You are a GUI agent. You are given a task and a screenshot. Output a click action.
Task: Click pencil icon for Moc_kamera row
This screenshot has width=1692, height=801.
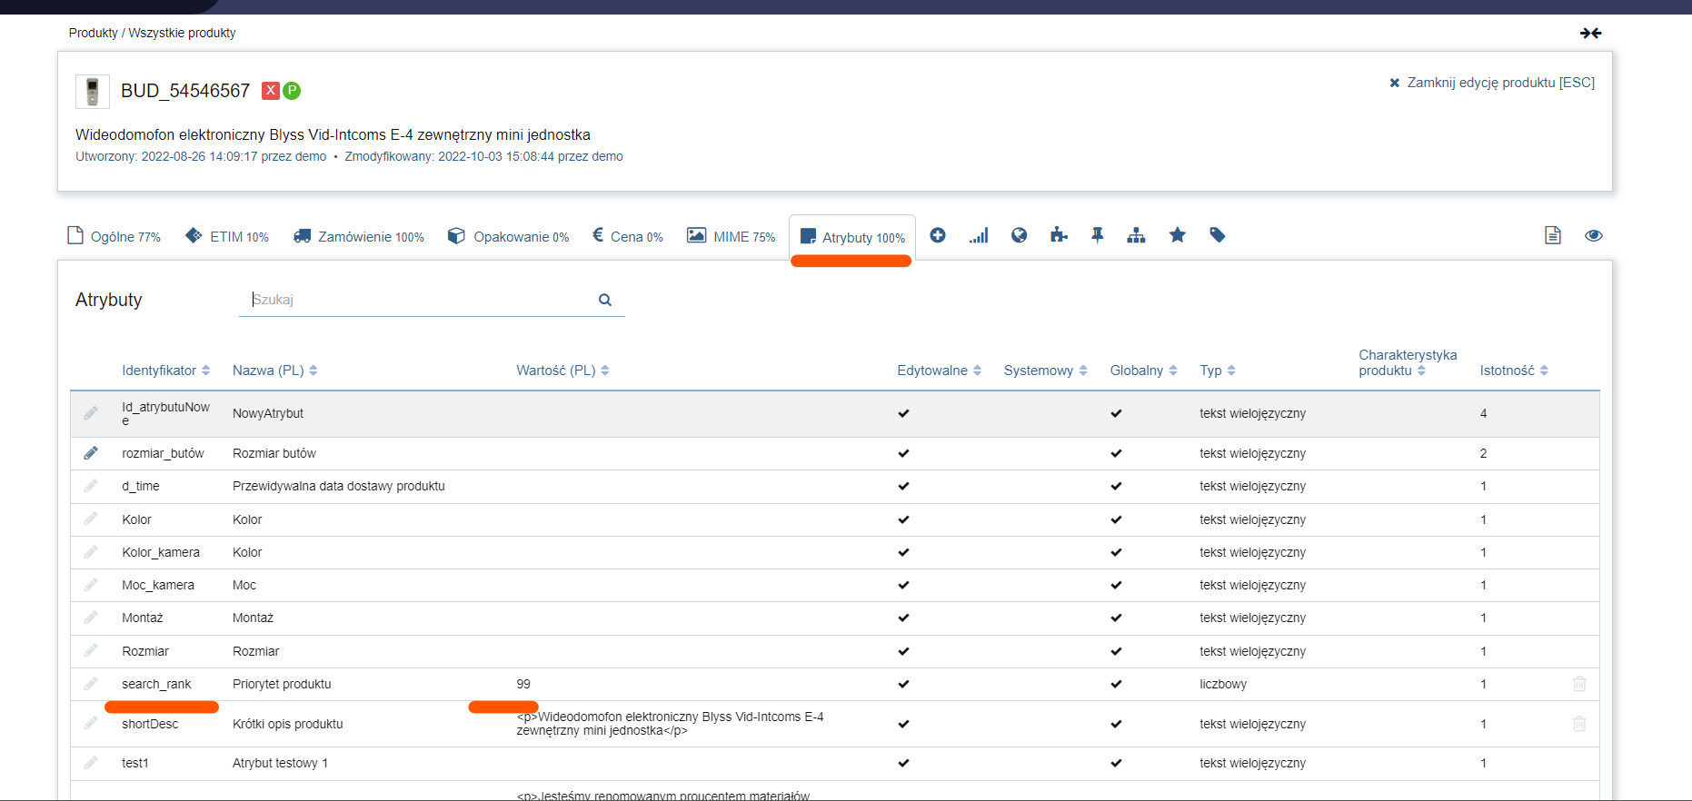(x=91, y=585)
